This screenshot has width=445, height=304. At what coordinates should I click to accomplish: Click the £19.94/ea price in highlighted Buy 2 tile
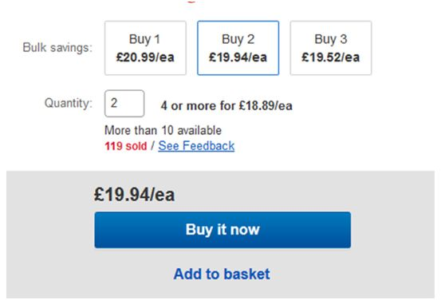pyautogui.click(x=238, y=57)
